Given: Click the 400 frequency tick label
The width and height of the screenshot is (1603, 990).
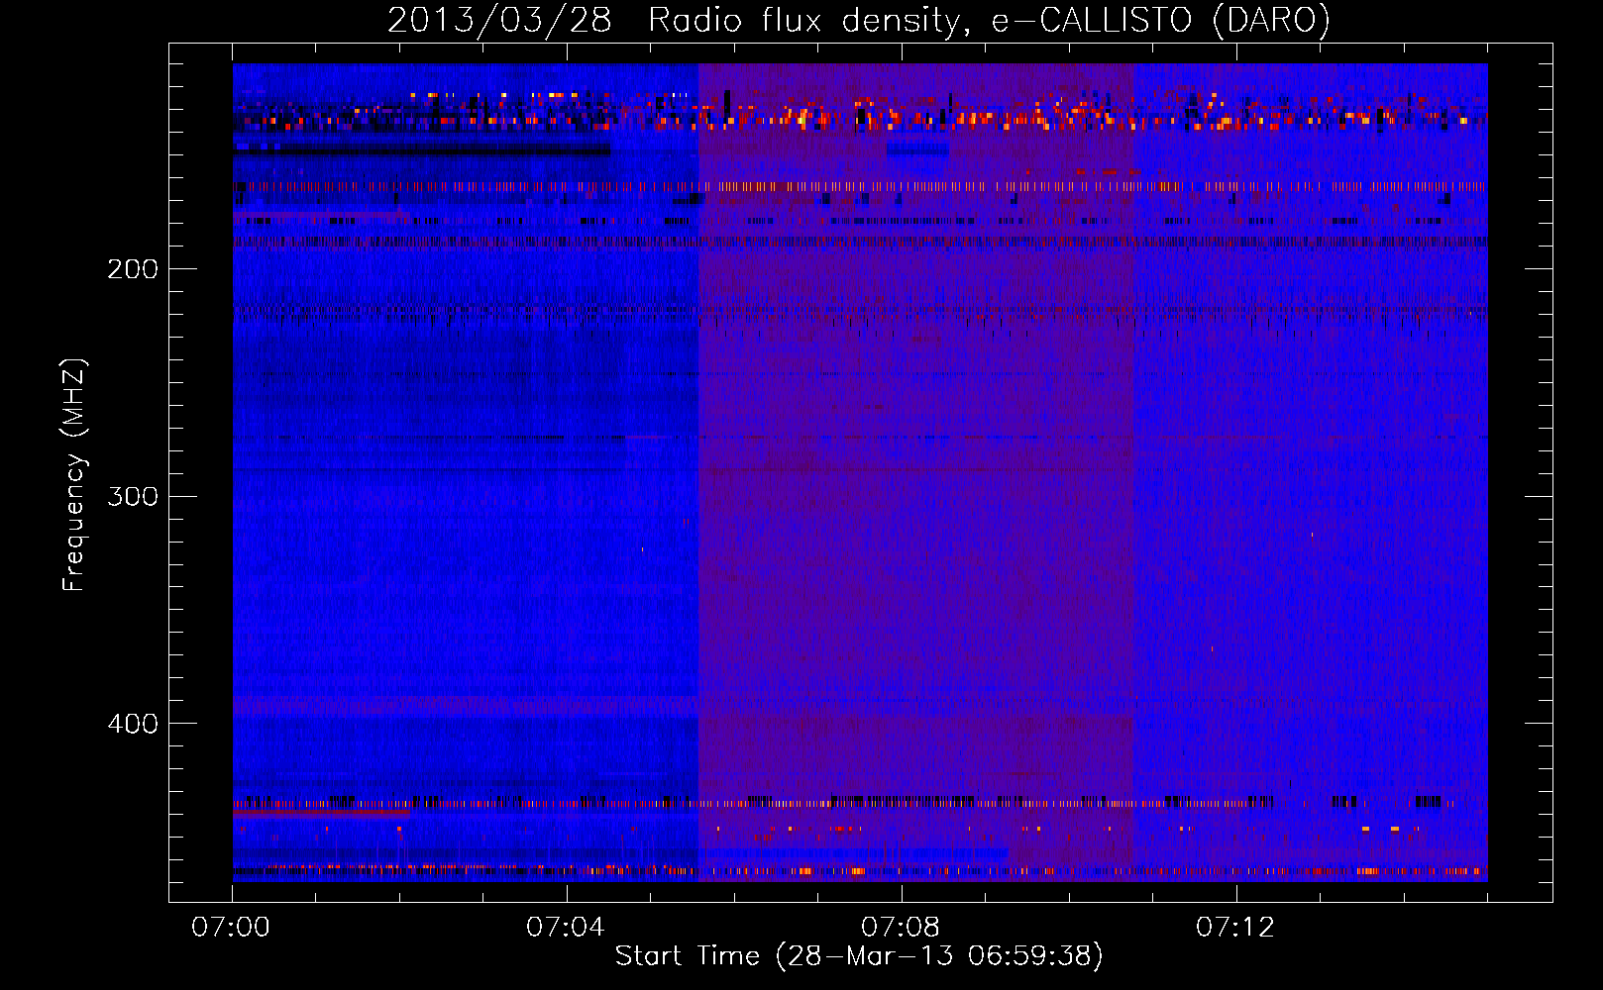Looking at the screenshot, I should tap(133, 724).
